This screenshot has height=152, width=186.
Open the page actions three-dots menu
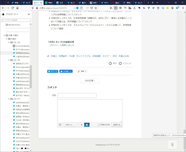click(x=87, y=8)
